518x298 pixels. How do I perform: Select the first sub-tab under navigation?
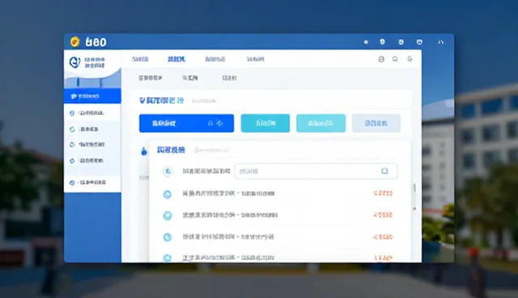151,78
